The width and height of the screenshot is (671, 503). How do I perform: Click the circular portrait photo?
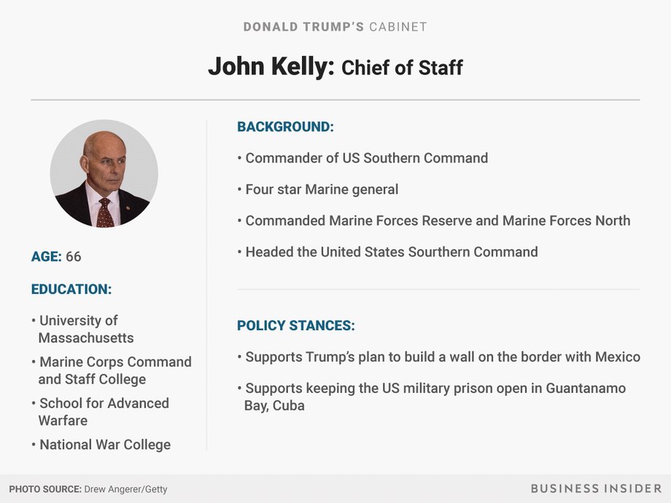104,173
